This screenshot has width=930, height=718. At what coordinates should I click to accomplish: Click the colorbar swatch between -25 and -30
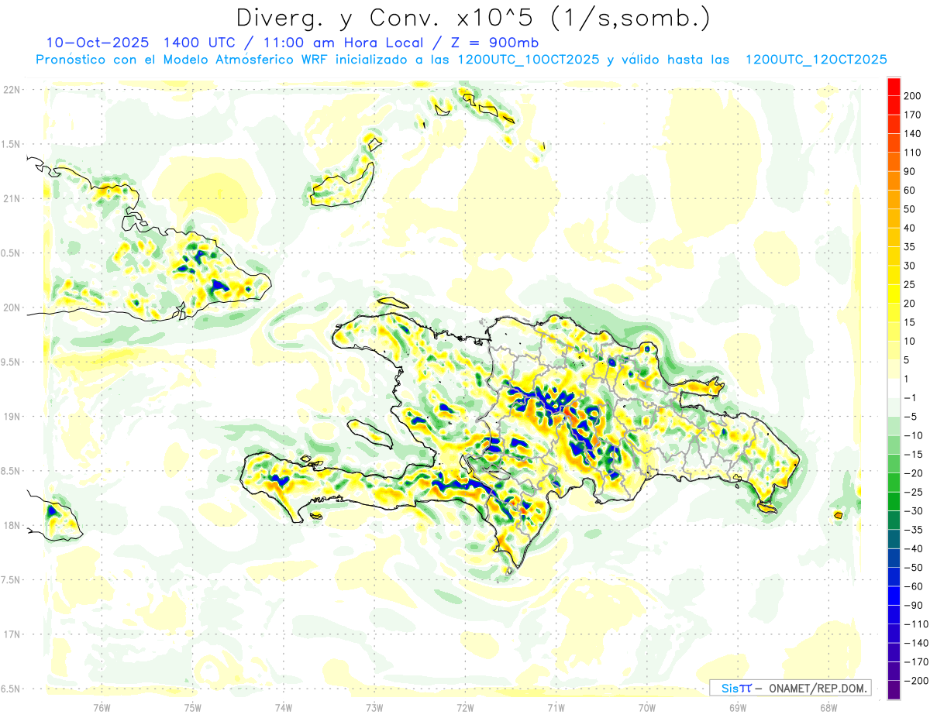(x=894, y=501)
